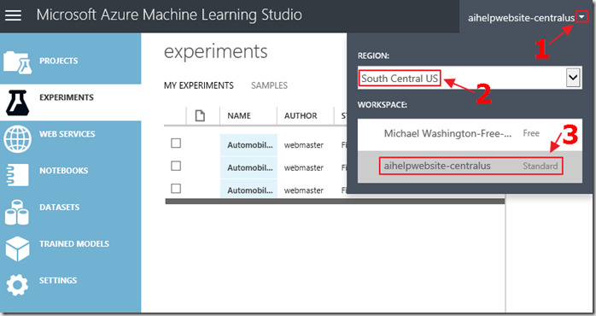Click the Notebooks icon
The width and height of the screenshot is (596, 316).
(x=17, y=175)
